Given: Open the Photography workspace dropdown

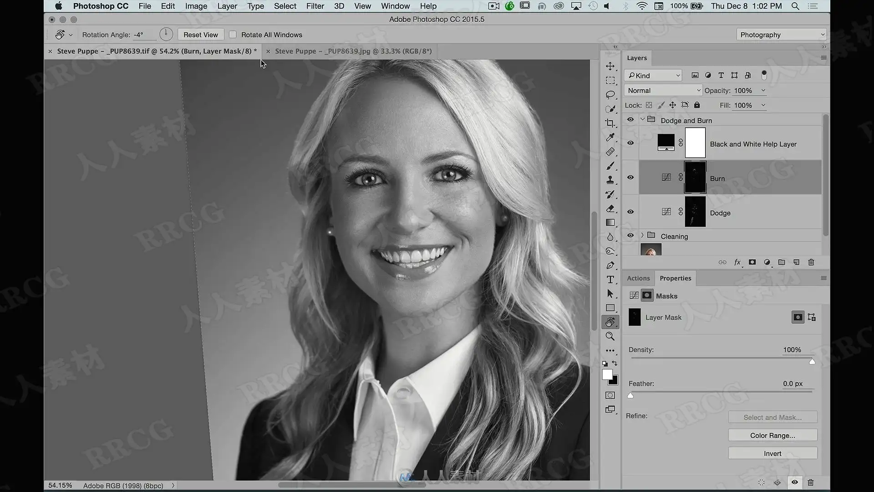Looking at the screenshot, I should click(781, 35).
